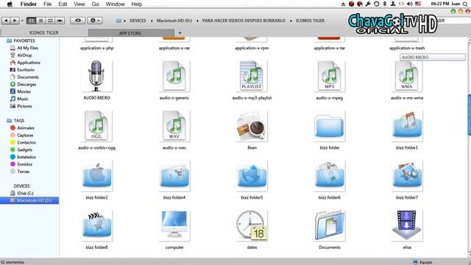Select the audio-x-generic file icon
This screenshot has width=471, height=265.
pyautogui.click(x=174, y=76)
